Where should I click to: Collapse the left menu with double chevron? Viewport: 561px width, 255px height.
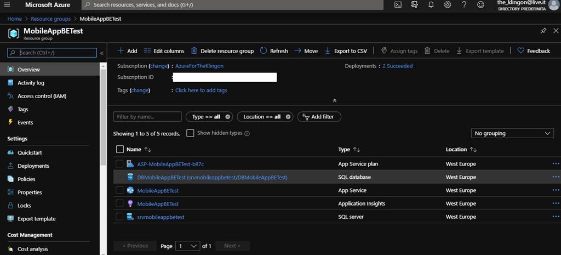[101, 53]
